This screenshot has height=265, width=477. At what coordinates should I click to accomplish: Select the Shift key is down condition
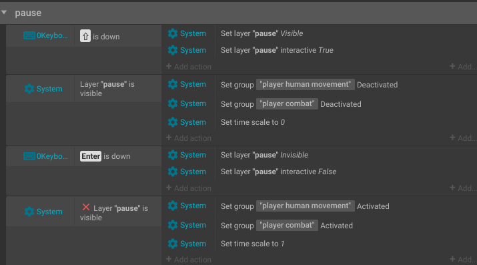click(x=100, y=37)
